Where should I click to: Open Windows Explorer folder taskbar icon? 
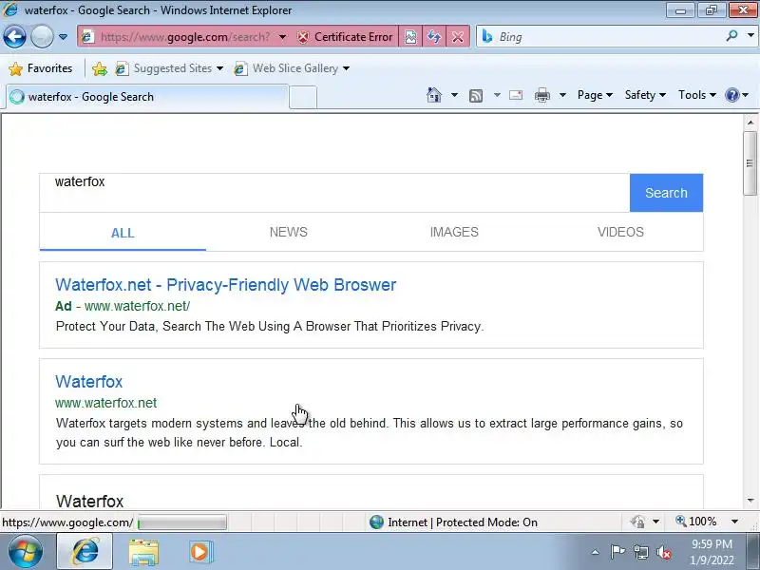(x=143, y=552)
